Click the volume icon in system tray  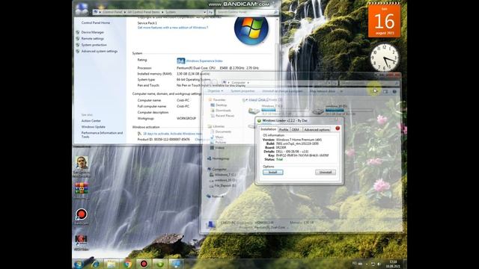click(379, 264)
